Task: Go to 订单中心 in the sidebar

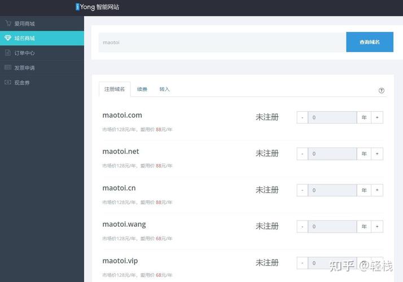Action: pyautogui.click(x=42, y=53)
